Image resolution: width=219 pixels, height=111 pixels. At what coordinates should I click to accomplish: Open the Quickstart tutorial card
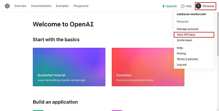click(x=69, y=67)
